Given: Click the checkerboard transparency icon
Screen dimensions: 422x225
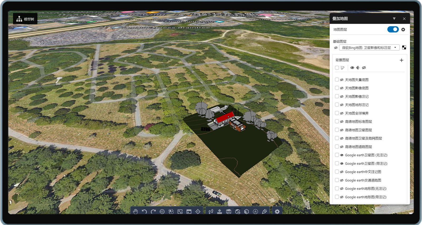Looking at the screenshot, I should point(404,48).
